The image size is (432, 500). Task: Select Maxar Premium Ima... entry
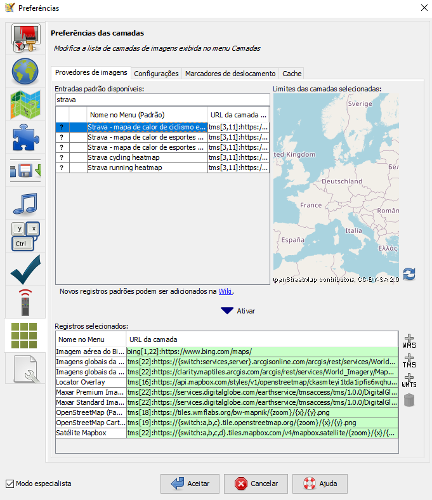[91, 392]
